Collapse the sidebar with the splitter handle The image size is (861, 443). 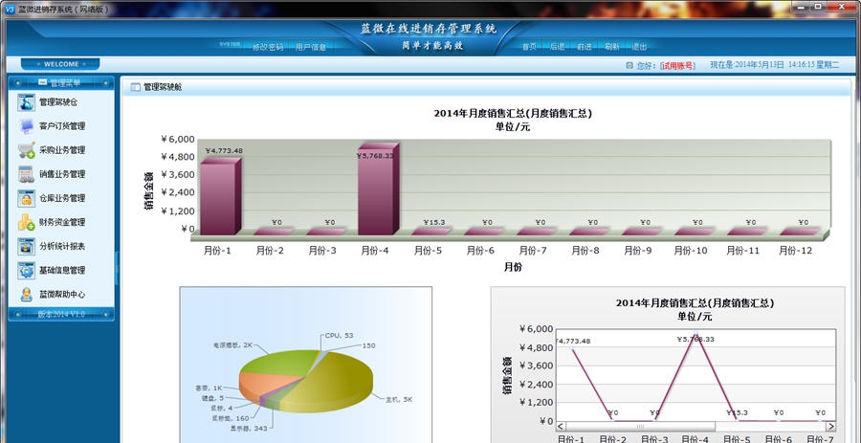coord(117,268)
